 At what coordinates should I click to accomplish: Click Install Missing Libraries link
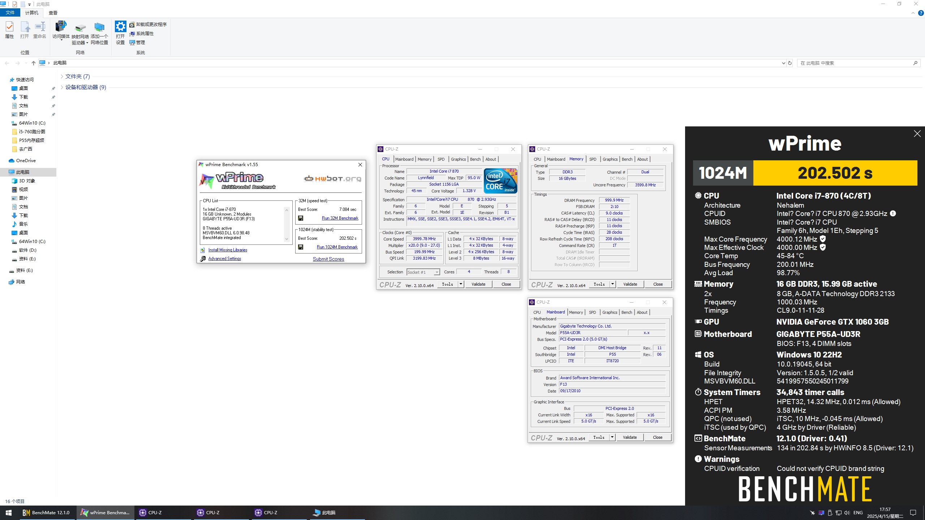228,250
